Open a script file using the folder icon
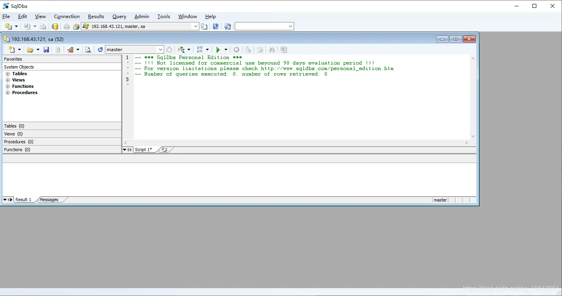The height and width of the screenshot is (296, 562). pyautogui.click(x=30, y=50)
